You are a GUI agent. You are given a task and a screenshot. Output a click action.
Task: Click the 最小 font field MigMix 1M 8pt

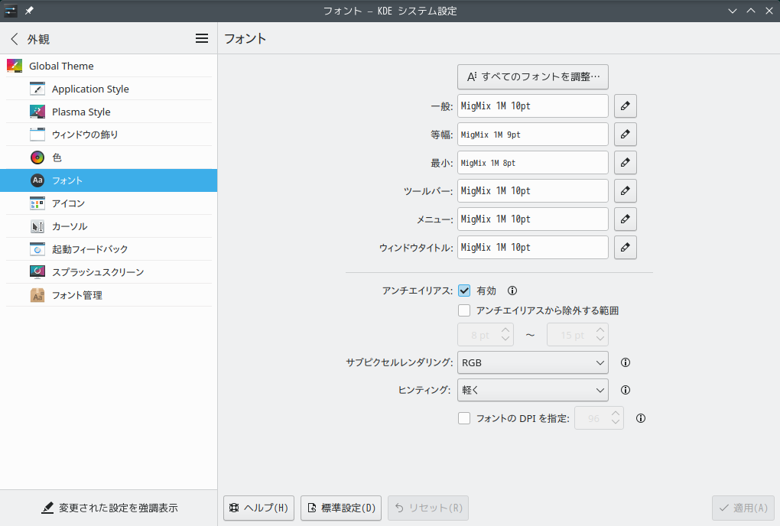point(533,163)
